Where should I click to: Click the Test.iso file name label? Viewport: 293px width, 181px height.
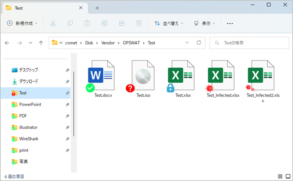pyautogui.click(x=143, y=95)
